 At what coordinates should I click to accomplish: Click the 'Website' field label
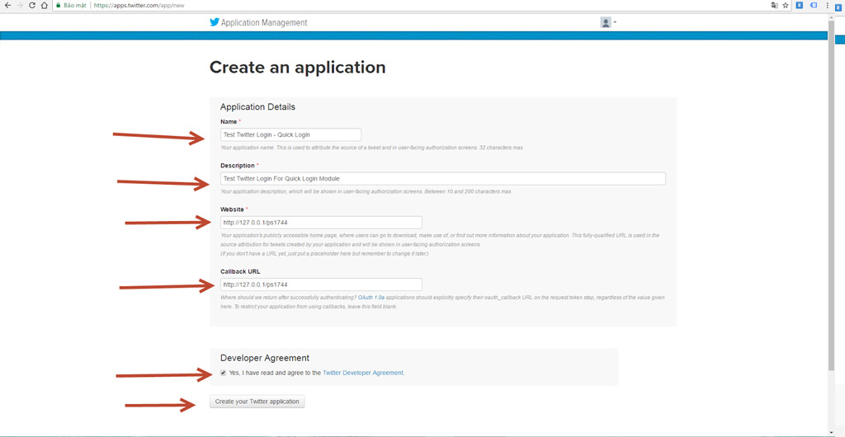pyautogui.click(x=232, y=209)
